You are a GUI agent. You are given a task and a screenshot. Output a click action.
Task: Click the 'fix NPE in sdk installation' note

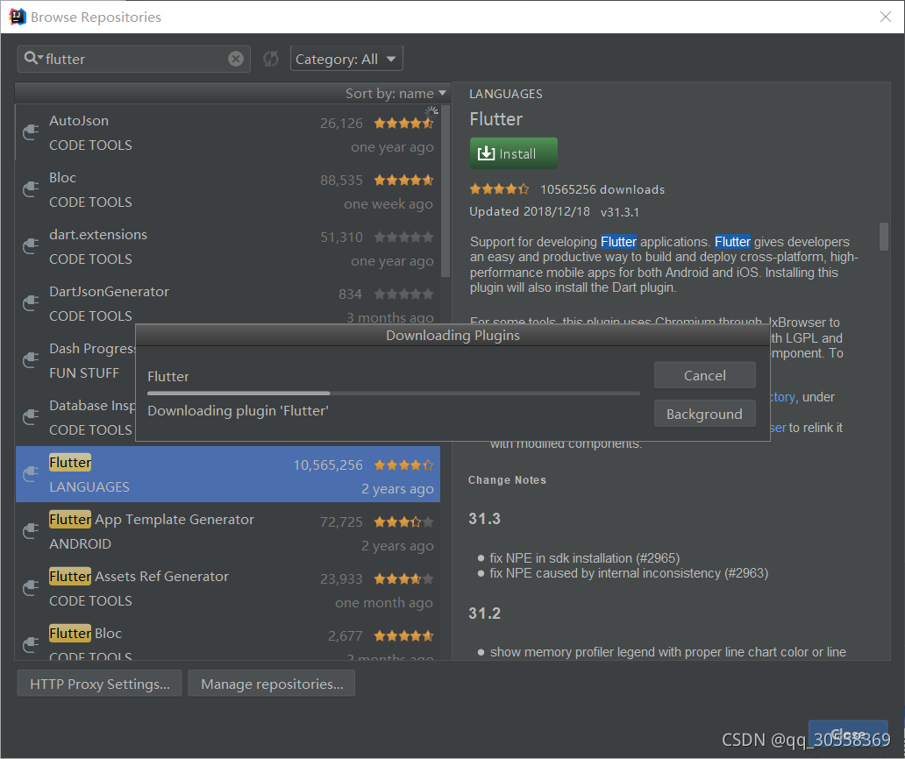585,558
